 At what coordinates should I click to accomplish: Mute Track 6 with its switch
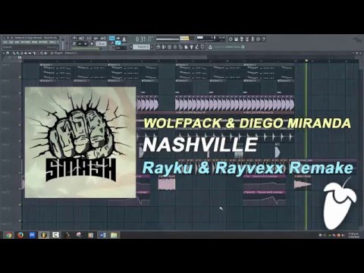click(x=20, y=157)
